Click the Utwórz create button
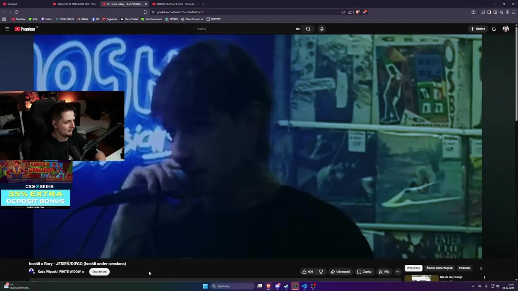Image resolution: width=518 pixels, height=291 pixels. click(478, 29)
